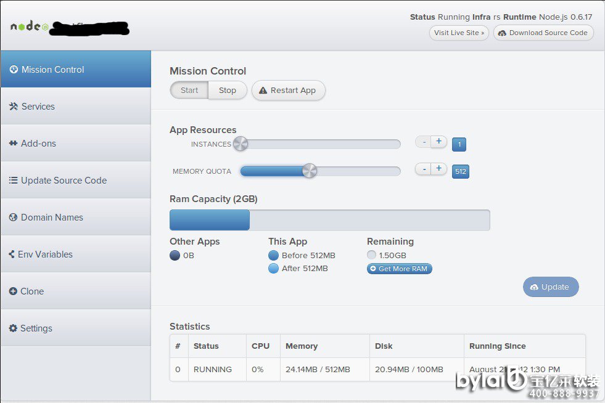Decrease instances with the minus button
The height and width of the screenshot is (403, 605).
(x=423, y=142)
